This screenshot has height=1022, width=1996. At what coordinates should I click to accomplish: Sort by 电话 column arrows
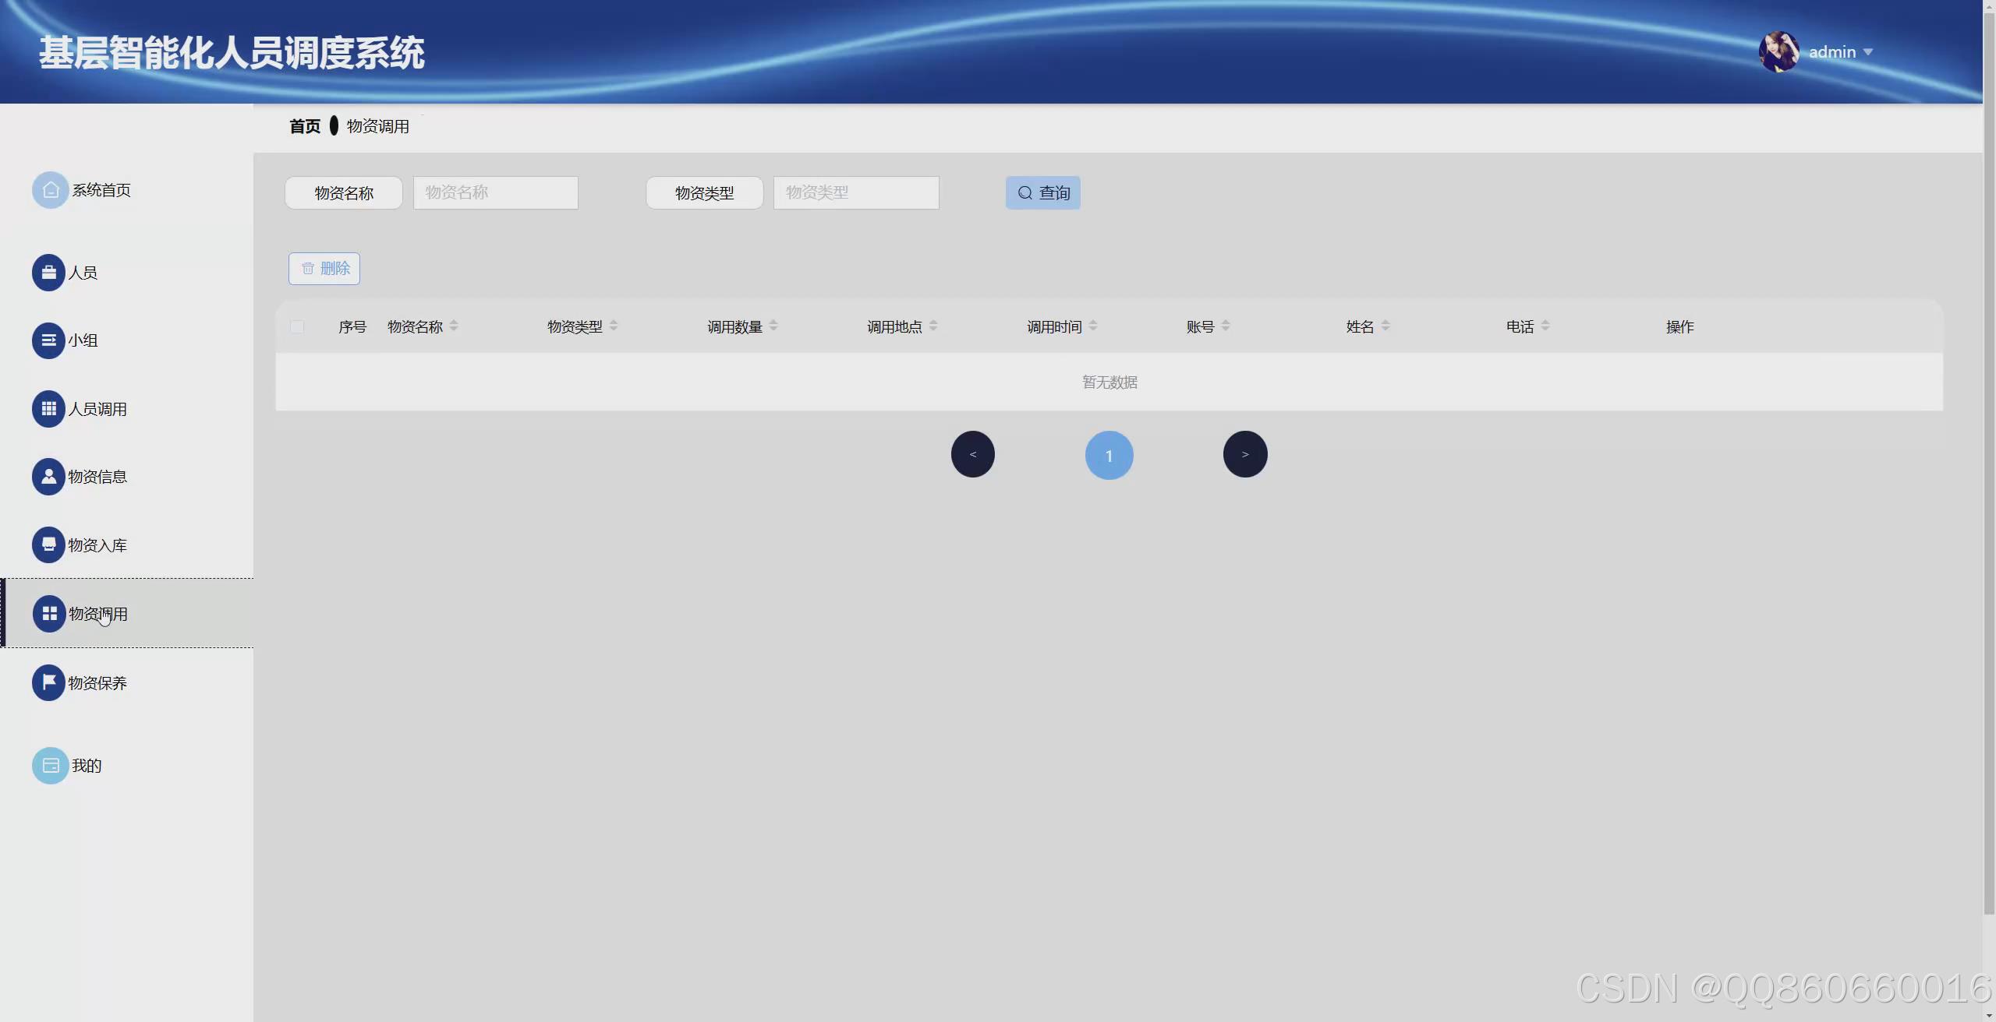1545,326
